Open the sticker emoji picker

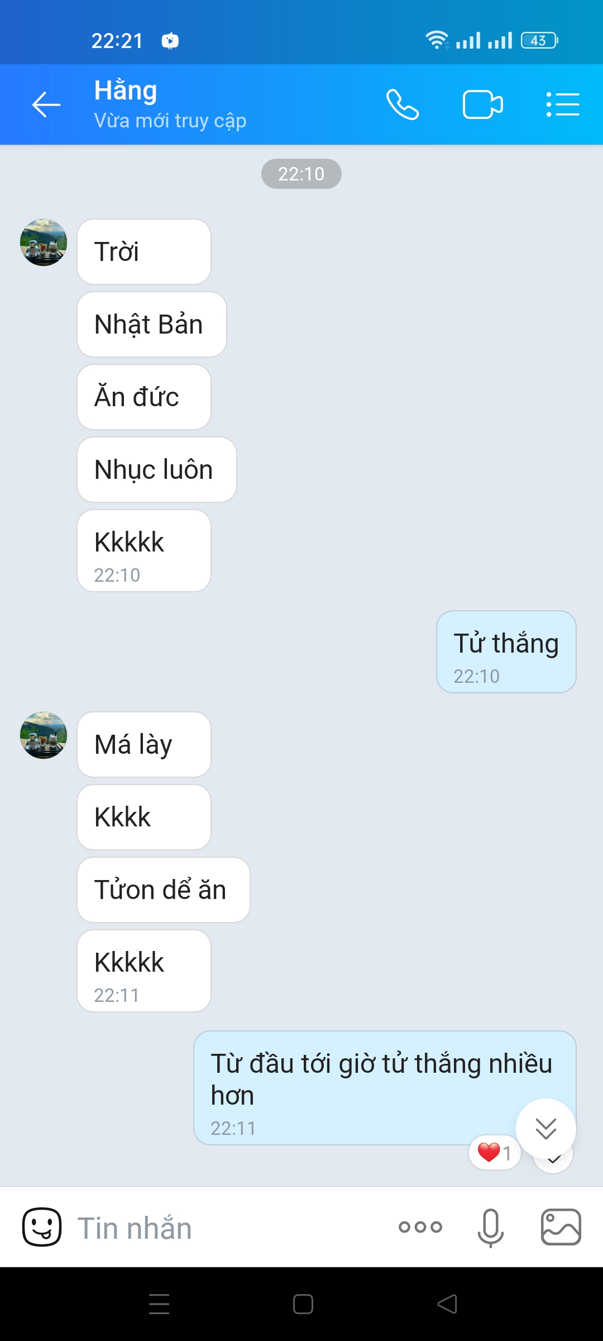coord(42,1227)
